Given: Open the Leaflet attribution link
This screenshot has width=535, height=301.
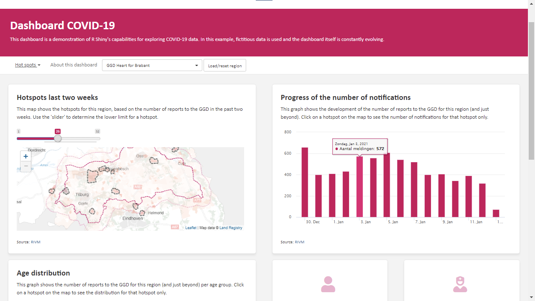Looking at the screenshot, I should pyautogui.click(x=191, y=227).
